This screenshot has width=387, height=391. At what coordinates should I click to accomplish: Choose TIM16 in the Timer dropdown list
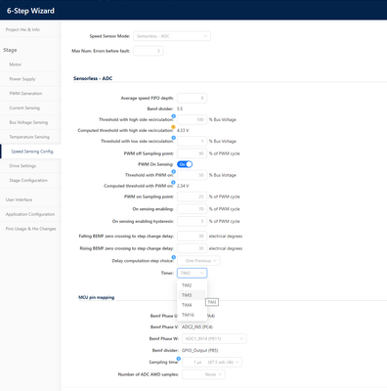192,315
